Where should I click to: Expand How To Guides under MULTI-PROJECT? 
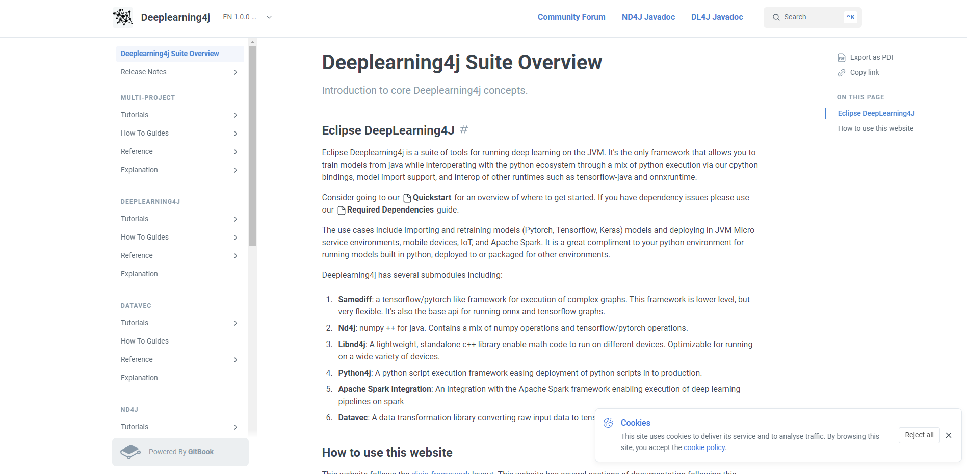(x=236, y=133)
